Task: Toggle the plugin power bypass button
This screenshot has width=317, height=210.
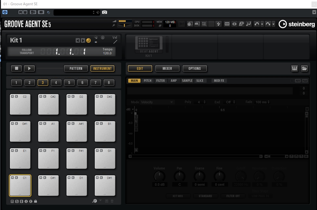Action: point(5,12)
